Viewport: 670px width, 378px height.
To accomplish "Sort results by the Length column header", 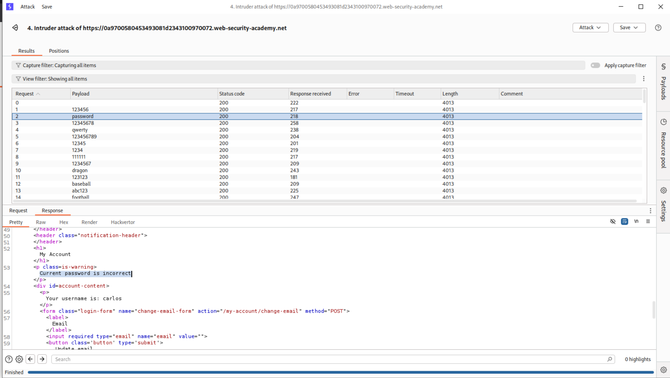I will click(450, 94).
